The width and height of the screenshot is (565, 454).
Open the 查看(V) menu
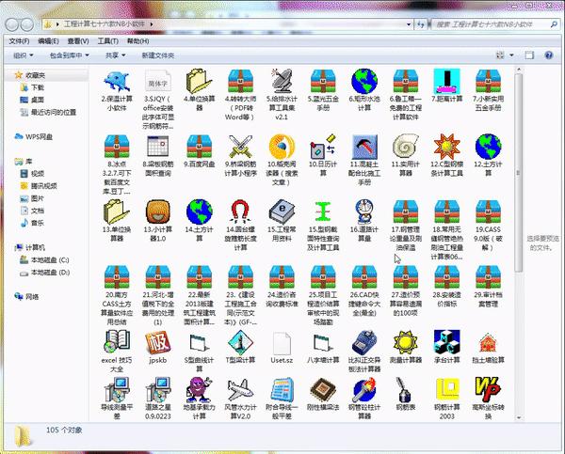pos(78,41)
